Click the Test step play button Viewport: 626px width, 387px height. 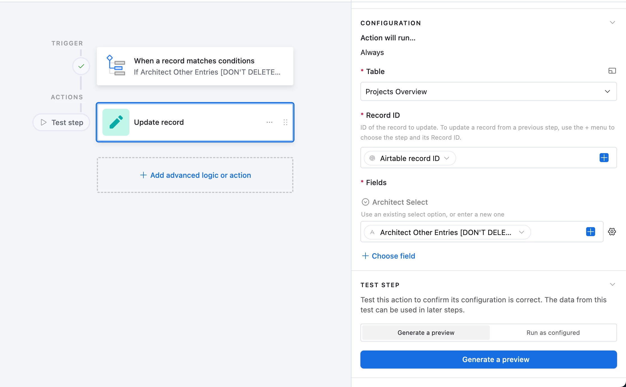click(61, 122)
